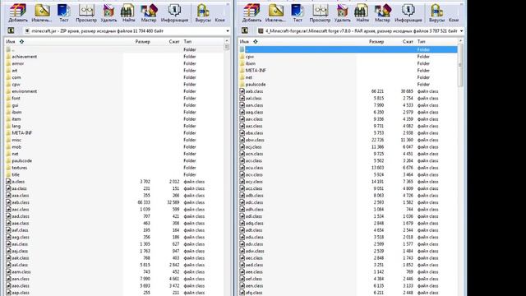This screenshot has width=526, height=296.
Task: Open Информация (Info) in right Minecraft forge window
Action: point(408,13)
